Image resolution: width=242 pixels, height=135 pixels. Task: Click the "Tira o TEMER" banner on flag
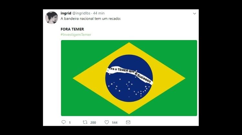(x=130, y=75)
